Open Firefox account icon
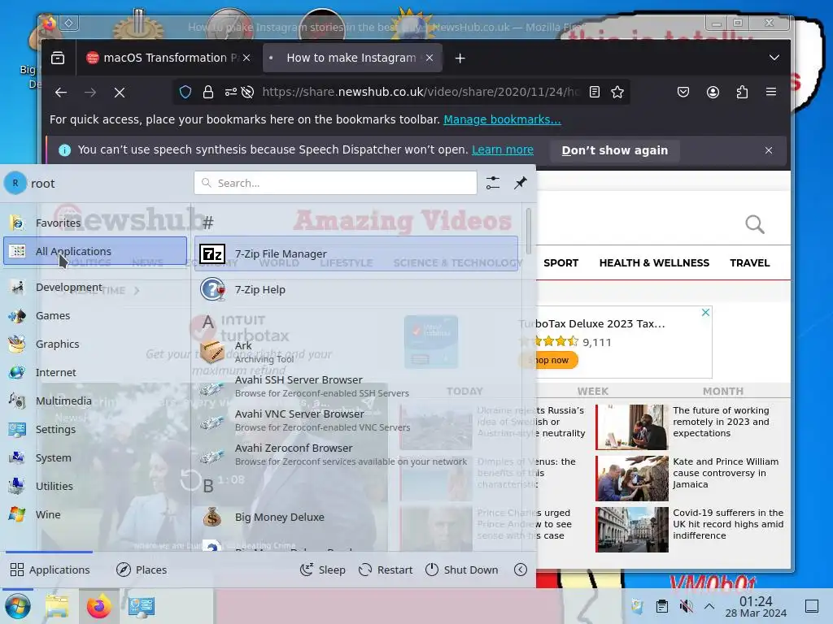This screenshot has height=624, width=833. [x=713, y=93]
